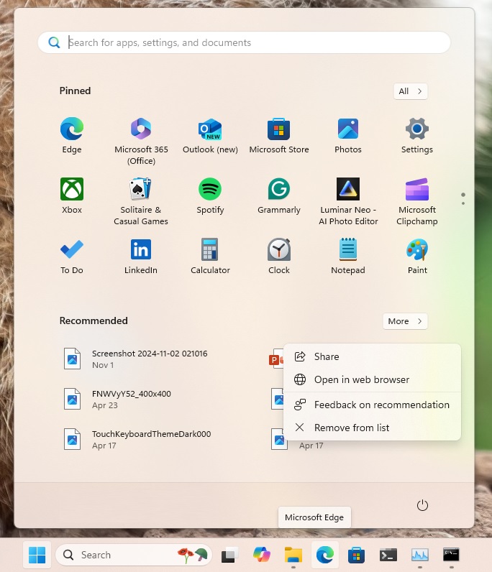Image resolution: width=492 pixels, height=572 pixels.
Task: Expand More recommended items
Action: coord(406,321)
